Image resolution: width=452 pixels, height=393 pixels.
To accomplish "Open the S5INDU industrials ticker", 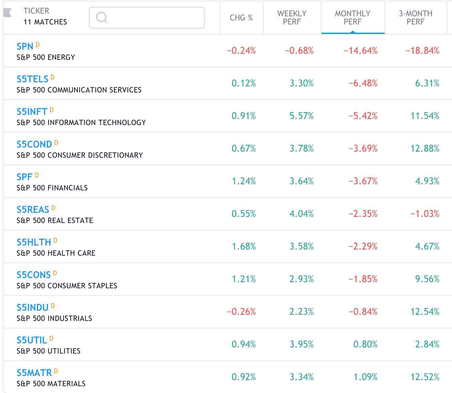I will tap(32, 308).
